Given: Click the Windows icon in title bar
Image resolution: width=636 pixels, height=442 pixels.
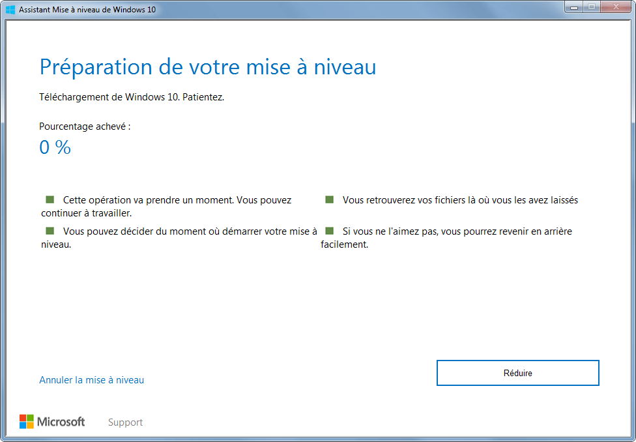Looking at the screenshot, I should [x=10, y=9].
